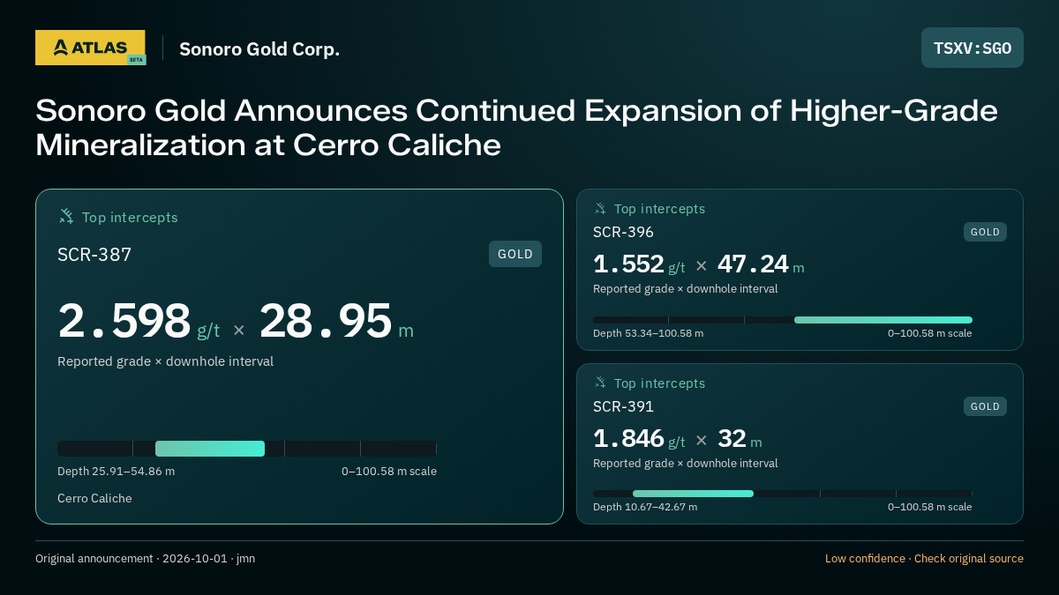Click the BETA tag on the logo
Image resolution: width=1059 pixels, height=595 pixels.
136,60
